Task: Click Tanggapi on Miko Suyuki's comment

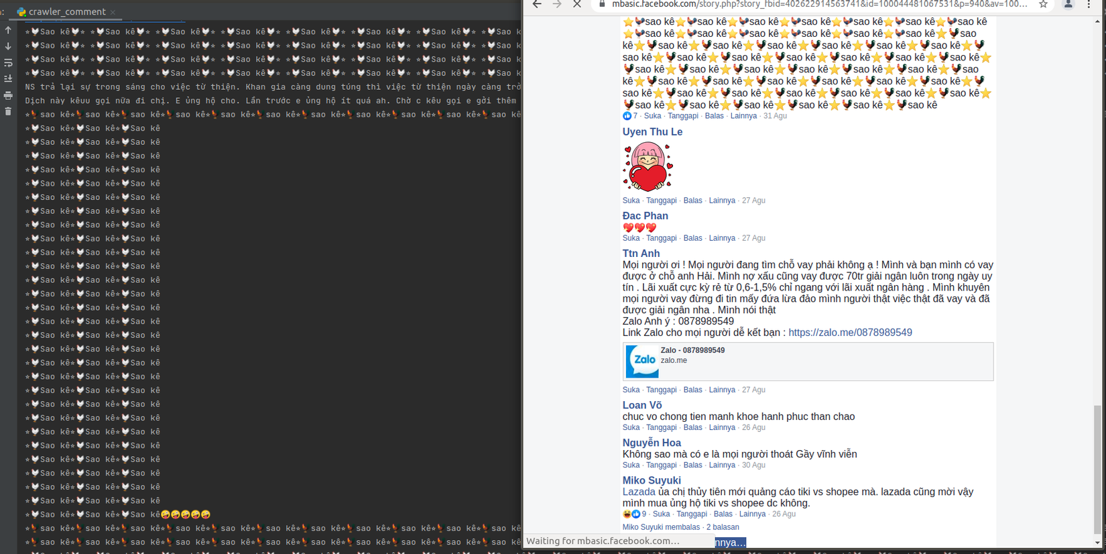Action: 692,514
